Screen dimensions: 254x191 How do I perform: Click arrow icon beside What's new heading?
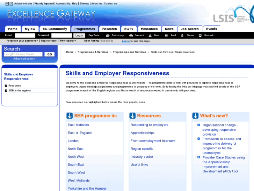pyautogui.click(x=195, y=116)
